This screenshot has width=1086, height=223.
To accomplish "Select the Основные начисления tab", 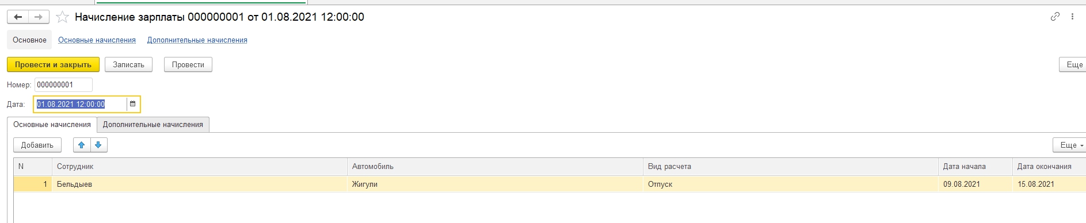I will [x=52, y=125].
